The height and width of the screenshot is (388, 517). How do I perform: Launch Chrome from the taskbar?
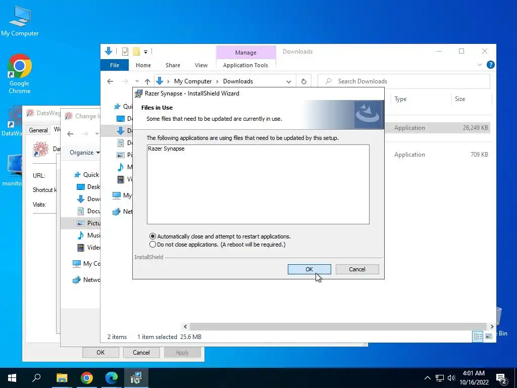coord(87,378)
